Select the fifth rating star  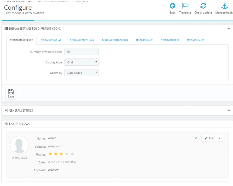click(72, 154)
